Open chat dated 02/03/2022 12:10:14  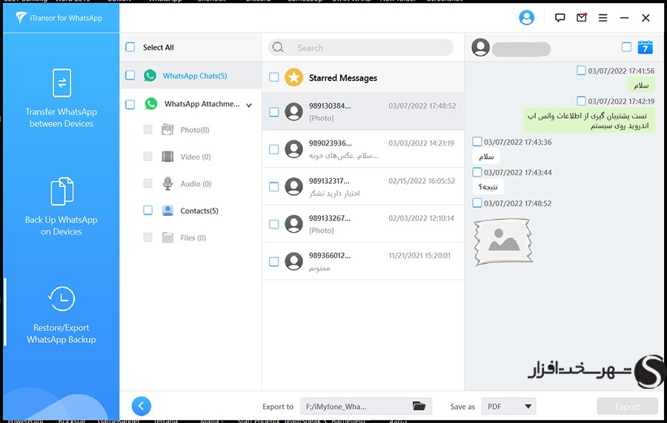[363, 224]
